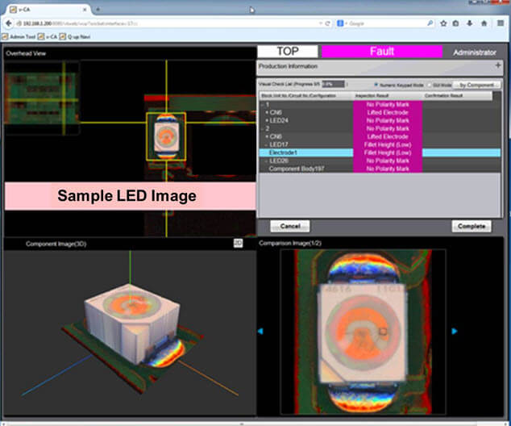Expand the LED24 tree node

(x=266, y=120)
